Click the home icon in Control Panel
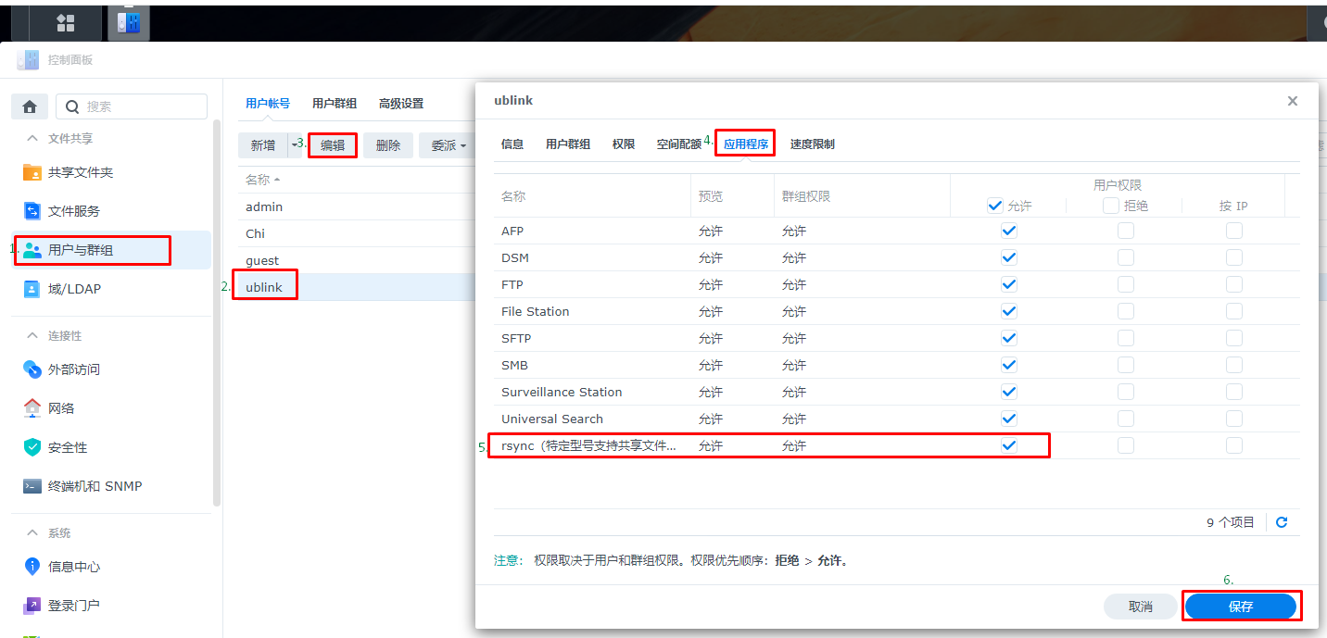The width and height of the screenshot is (1327, 638). (30, 106)
